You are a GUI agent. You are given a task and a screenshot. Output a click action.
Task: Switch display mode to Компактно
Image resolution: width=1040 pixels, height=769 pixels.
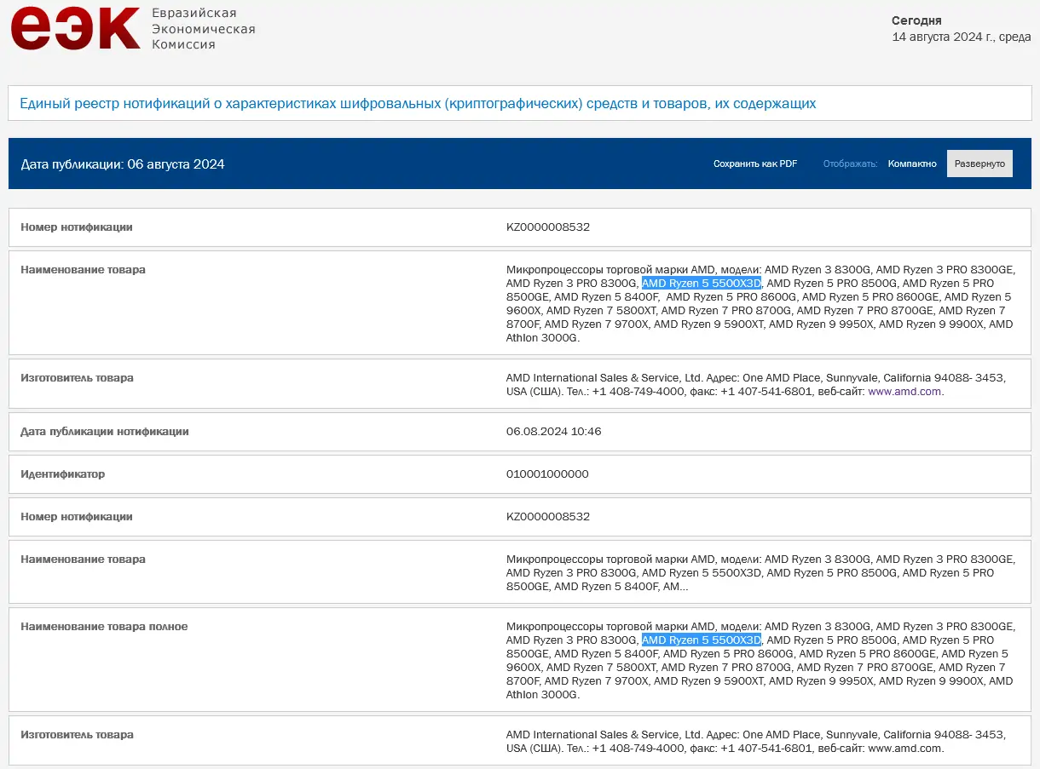[x=912, y=164]
